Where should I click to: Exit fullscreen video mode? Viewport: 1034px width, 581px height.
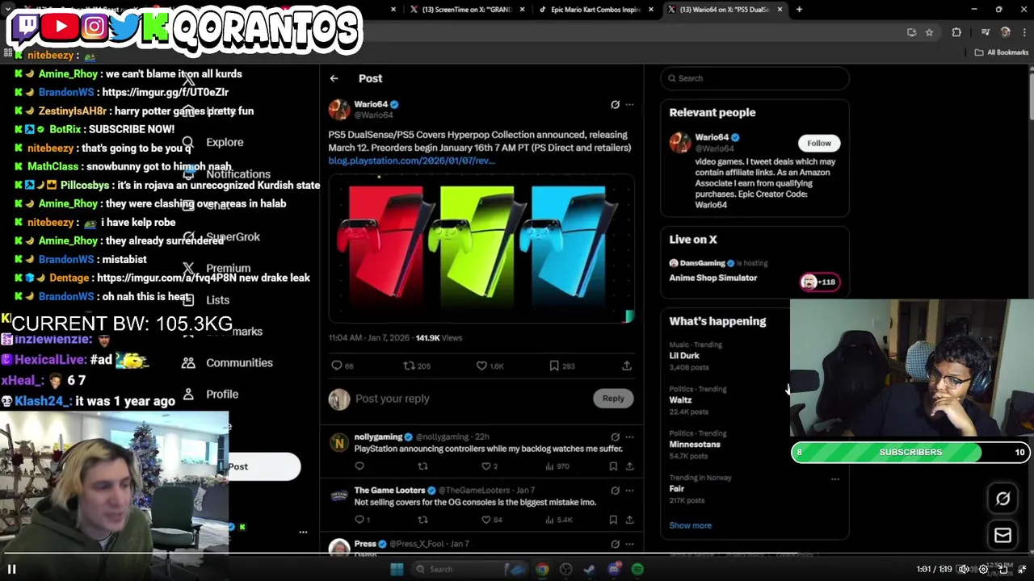1022,569
